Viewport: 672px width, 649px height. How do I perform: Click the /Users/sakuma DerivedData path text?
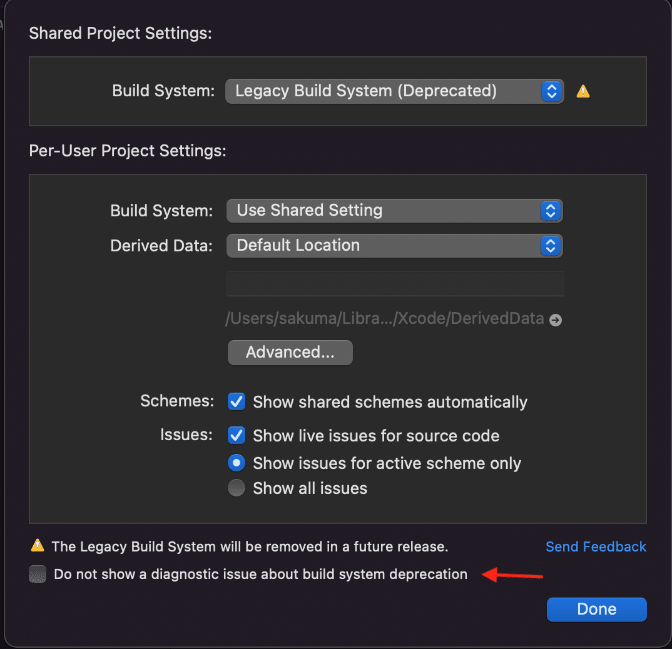tap(384, 319)
